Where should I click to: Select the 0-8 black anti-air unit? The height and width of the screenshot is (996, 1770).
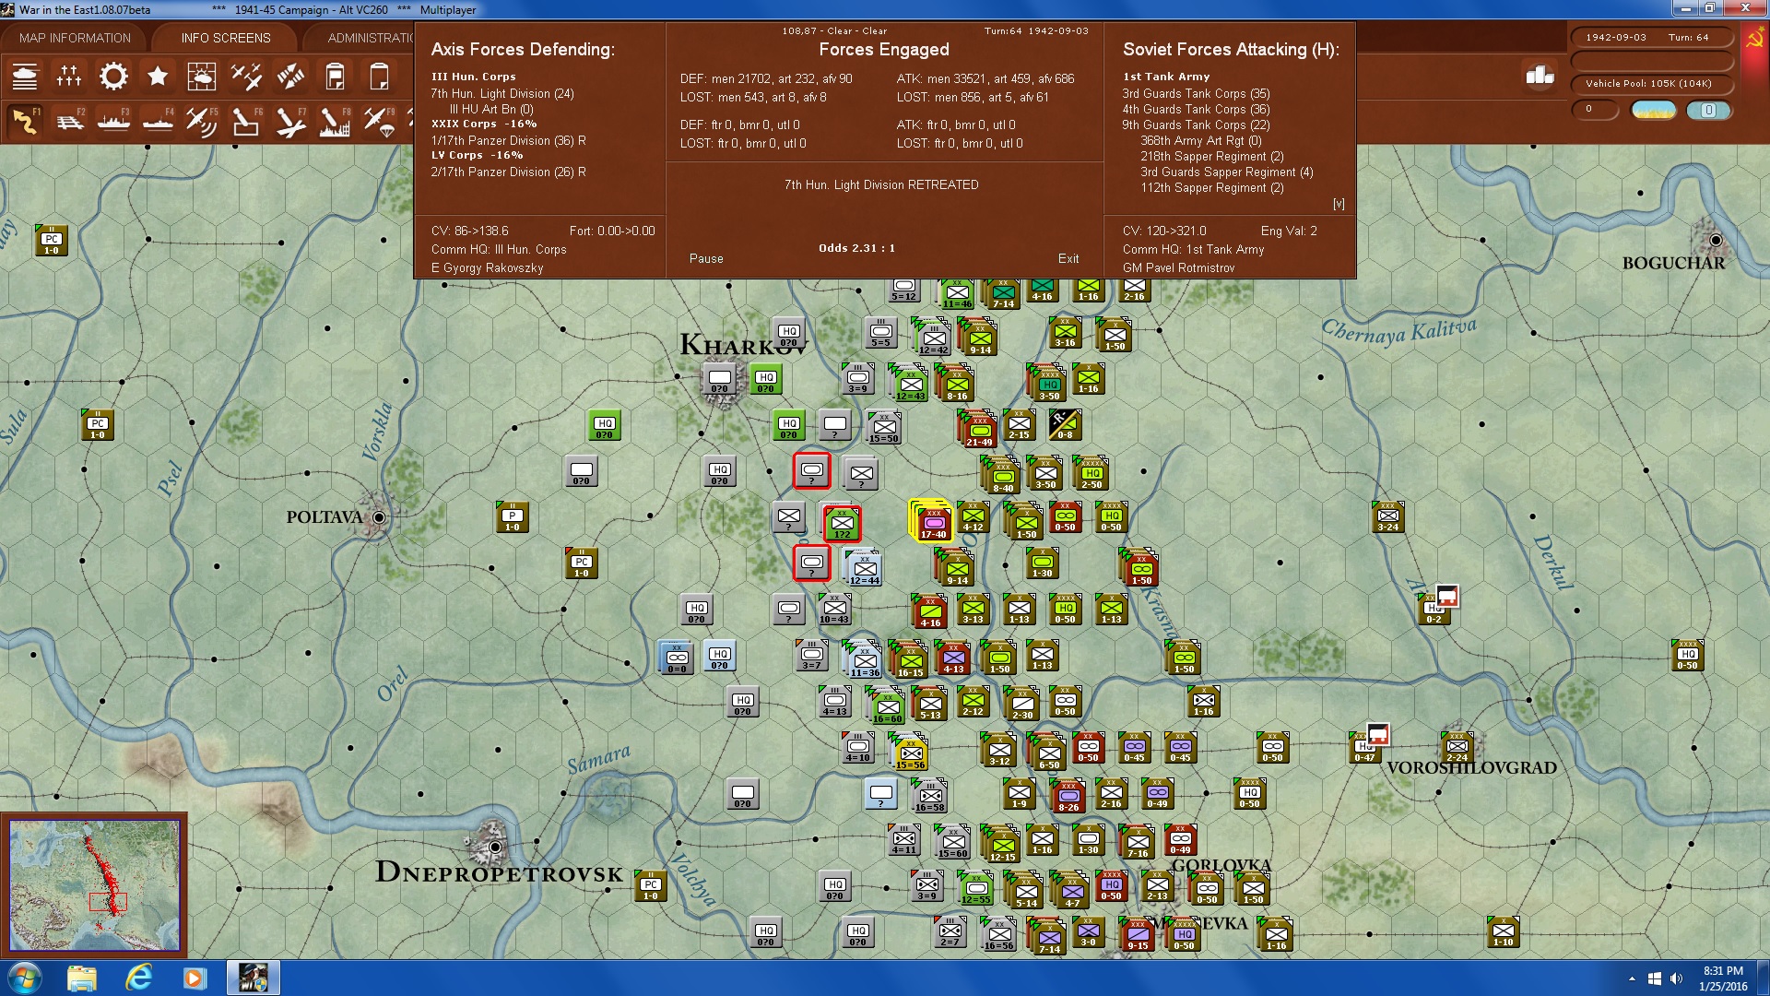click(1065, 424)
